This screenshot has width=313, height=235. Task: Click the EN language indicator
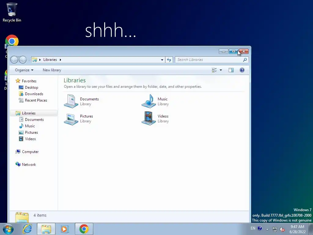tap(253, 228)
